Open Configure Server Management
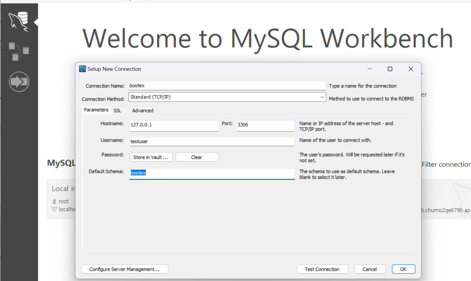The width and height of the screenshot is (471, 281). point(125,269)
